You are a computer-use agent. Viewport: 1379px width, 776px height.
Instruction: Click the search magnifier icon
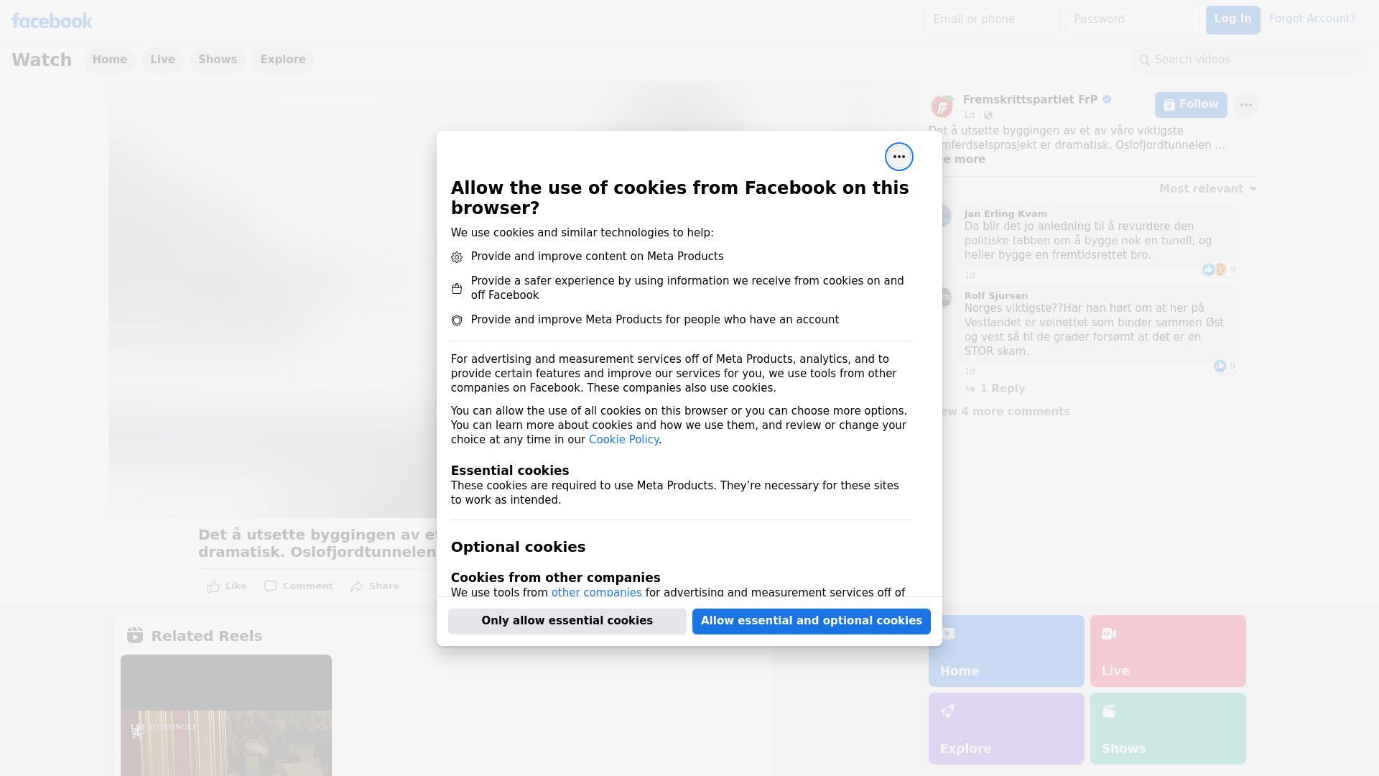click(1144, 60)
